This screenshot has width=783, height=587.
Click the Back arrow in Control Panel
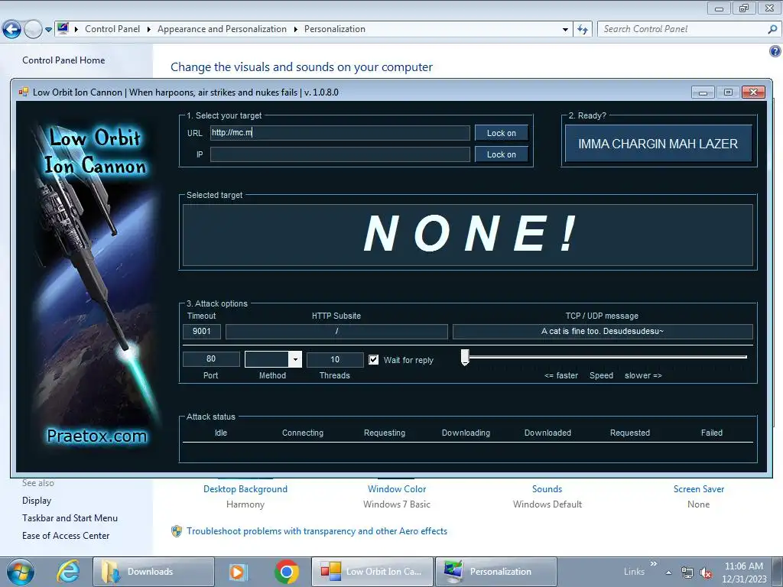[11, 30]
